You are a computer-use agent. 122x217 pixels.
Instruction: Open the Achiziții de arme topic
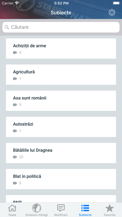(x=61, y=49)
